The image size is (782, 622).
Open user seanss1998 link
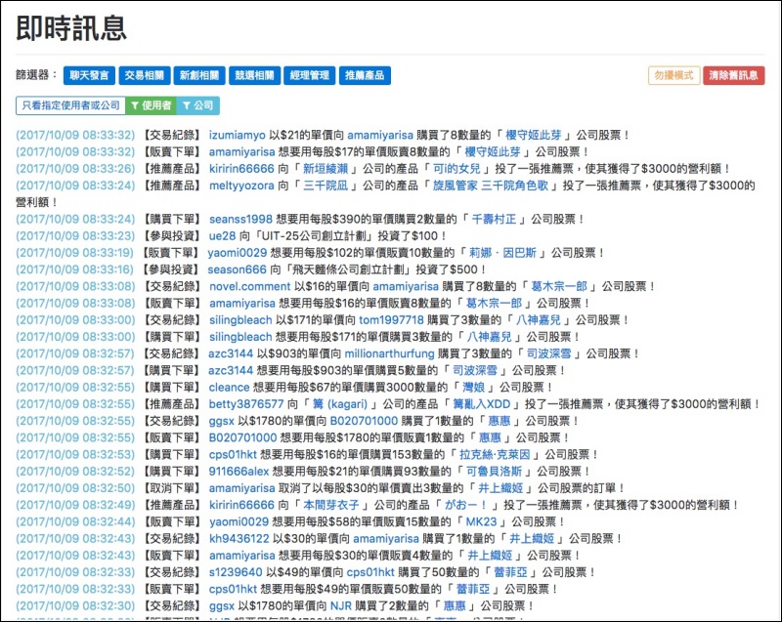240,219
